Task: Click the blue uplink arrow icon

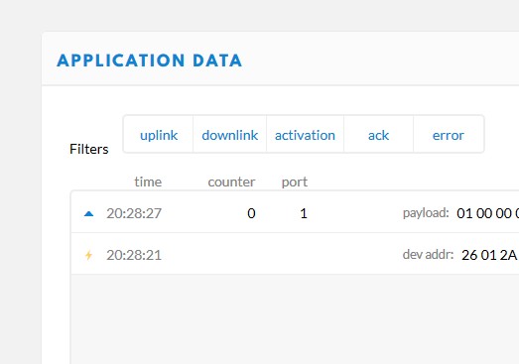Action: 88,214
